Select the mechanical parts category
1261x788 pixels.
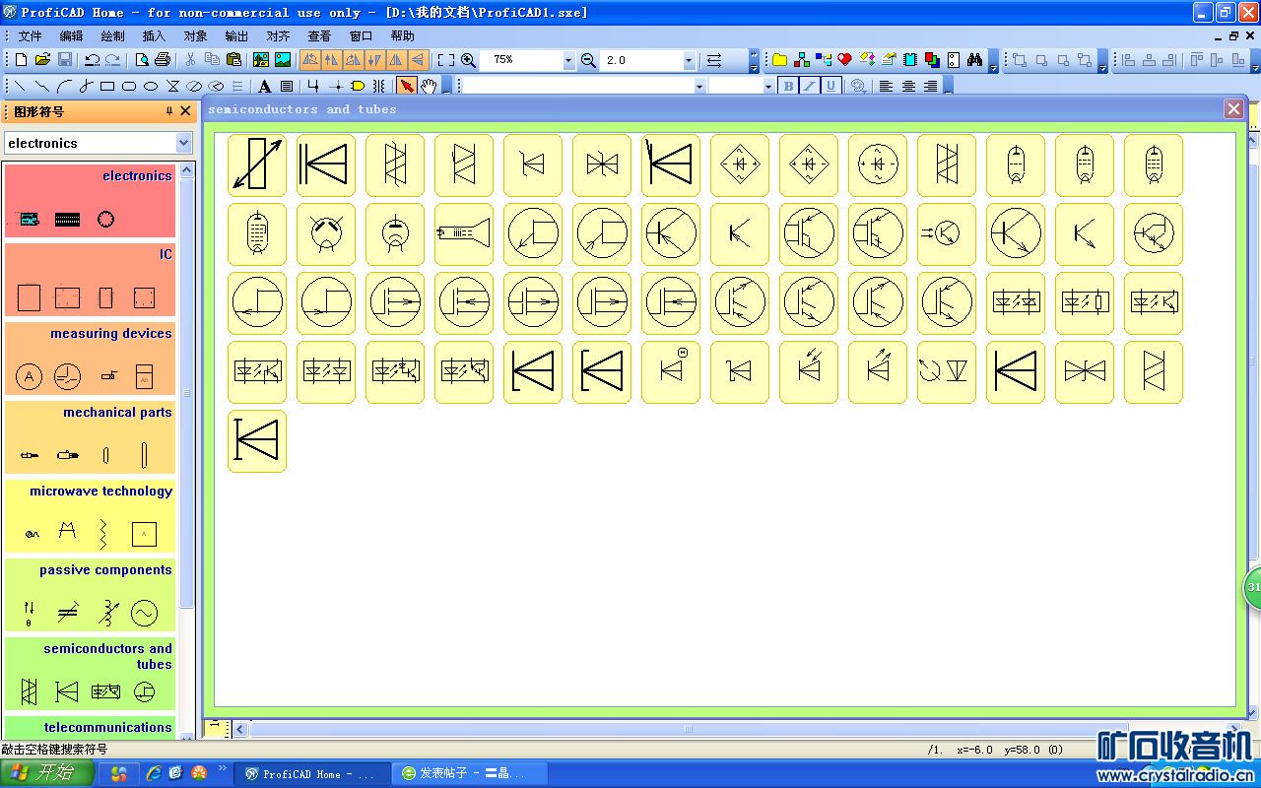[90, 436]
